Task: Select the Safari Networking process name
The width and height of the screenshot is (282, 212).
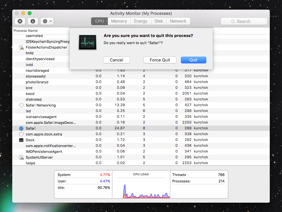Action: 41,105
